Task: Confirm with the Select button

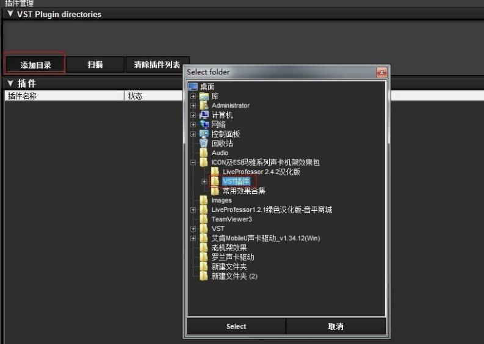Action: [236, 326]
